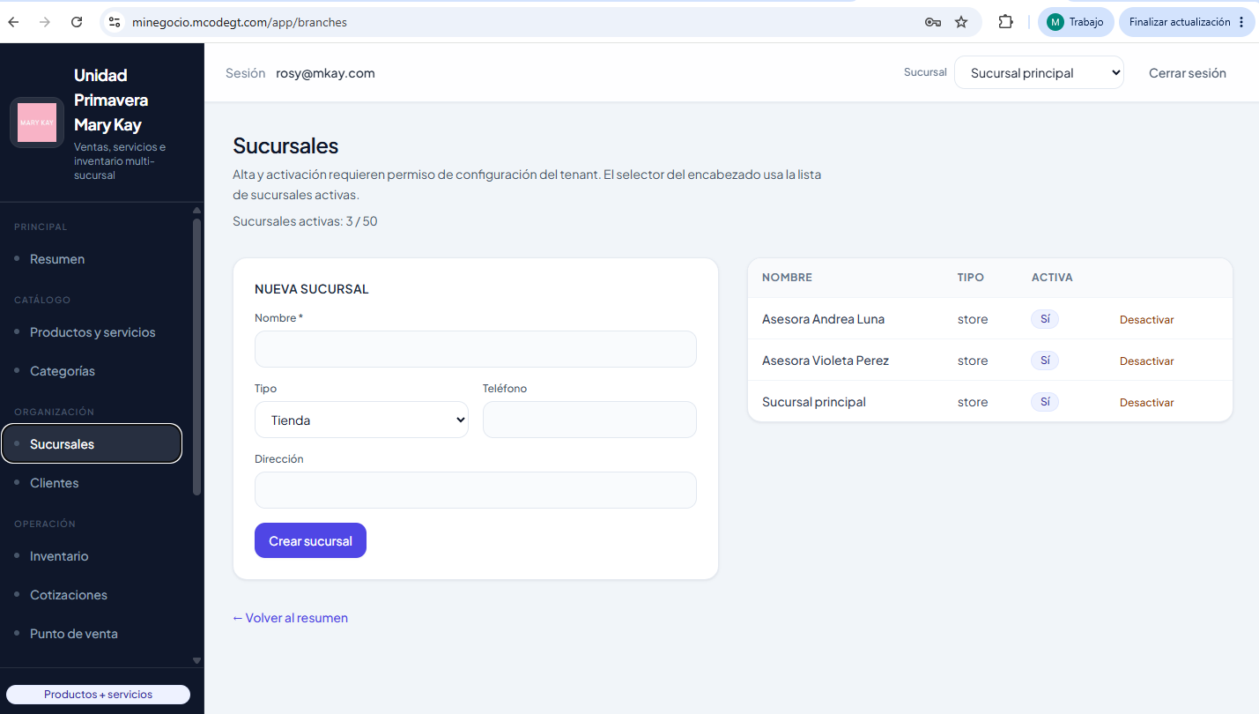Open the browser extensions puzzle icon

(1005, 22)
